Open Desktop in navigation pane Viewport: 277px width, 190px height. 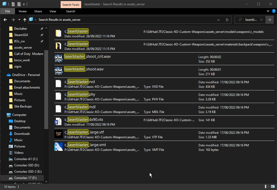tap(20, 121)
